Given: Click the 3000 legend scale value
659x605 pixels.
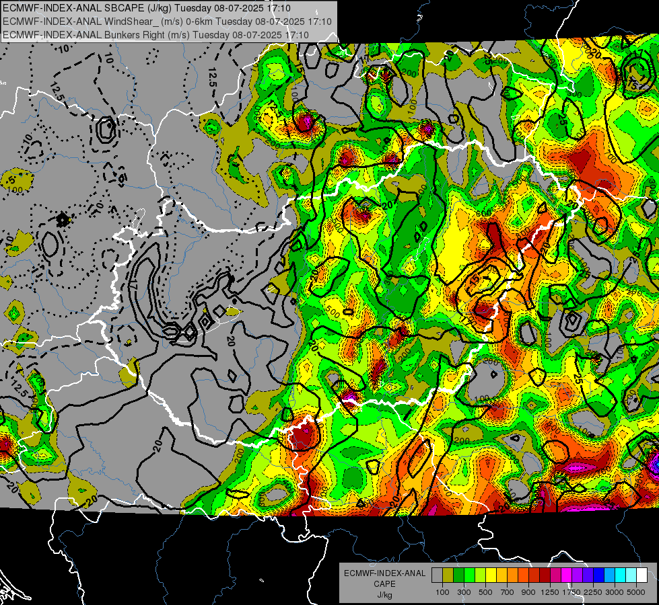Looking at the screenshot, I should click(x=615, y=592).
